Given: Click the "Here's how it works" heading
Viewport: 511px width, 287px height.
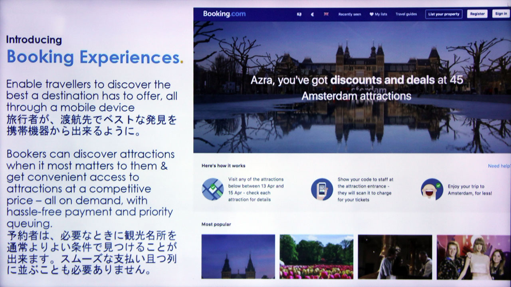Looking at the screenshot, I should (224, 165).
